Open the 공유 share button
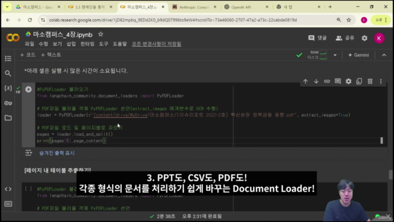Viewport: 394px width, 222px height. click(x=345, y=38)
